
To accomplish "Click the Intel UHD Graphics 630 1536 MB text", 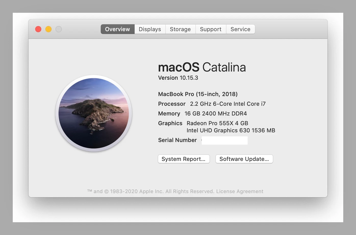I will tap(231, 130).
